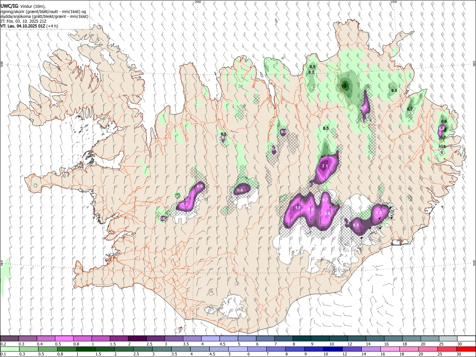Click the '2.1' snowfall value on the map
The width and height of the screenshot is (476, 357).
[x=325, y=166]
